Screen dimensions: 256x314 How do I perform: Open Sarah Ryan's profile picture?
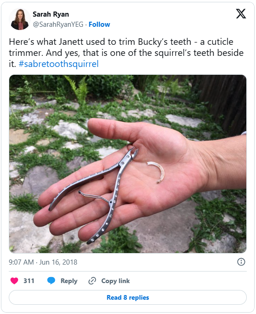19,19
